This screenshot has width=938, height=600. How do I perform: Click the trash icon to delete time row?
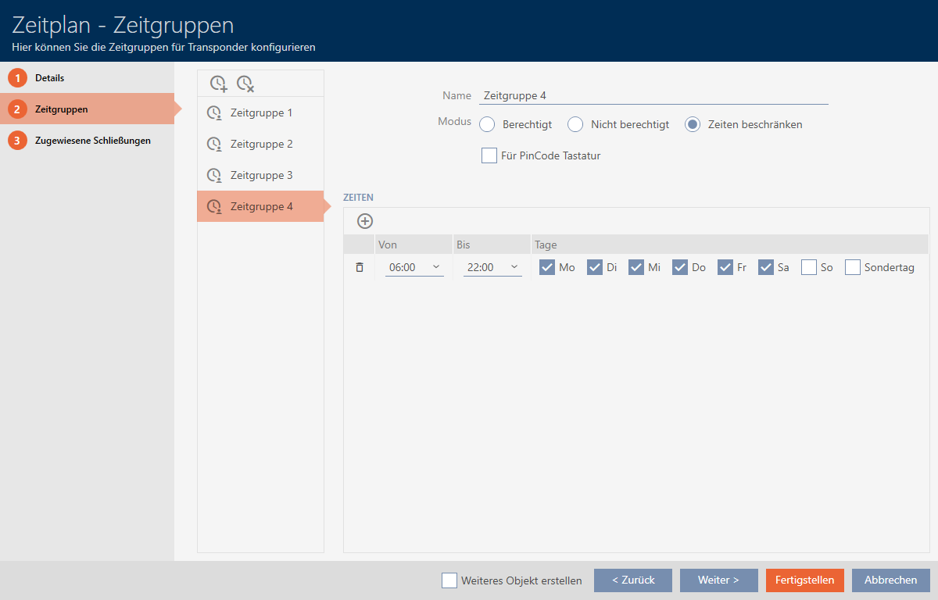click(x=360, y=267)
